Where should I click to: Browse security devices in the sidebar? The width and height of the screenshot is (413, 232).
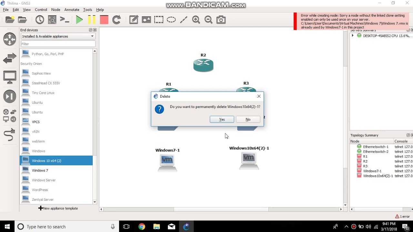10,96
